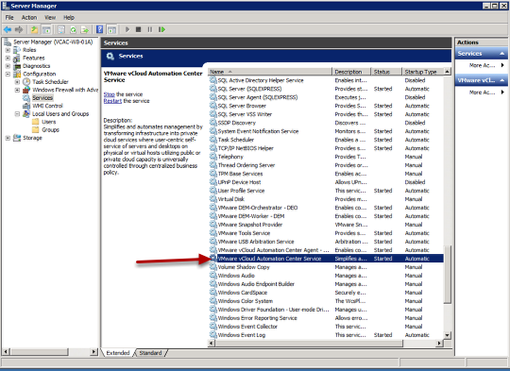Expand the Roles tree node

8,50
